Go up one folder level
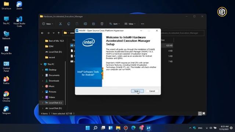Image resolution: width=235 pixels, height=132 pixels. 59,33
